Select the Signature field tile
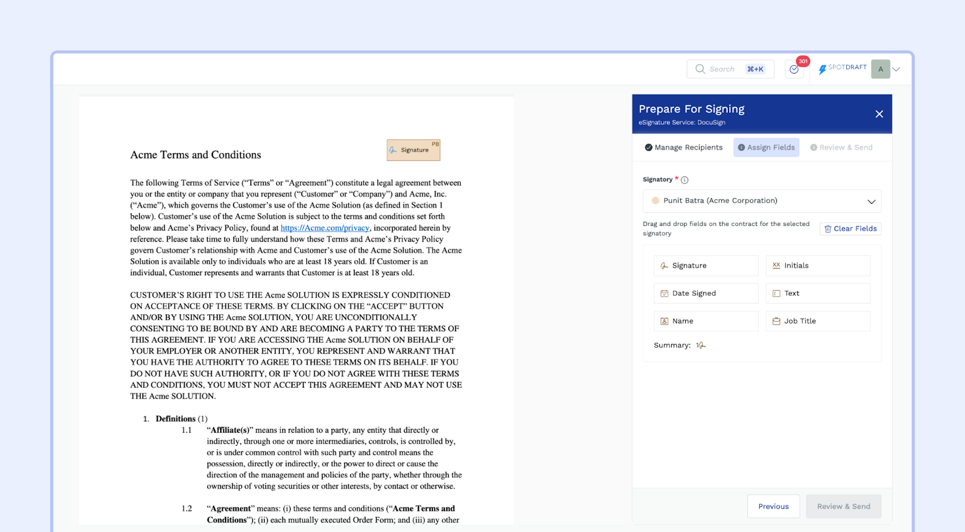The width and height of the screenshot is (965, 532). [706, 266]
